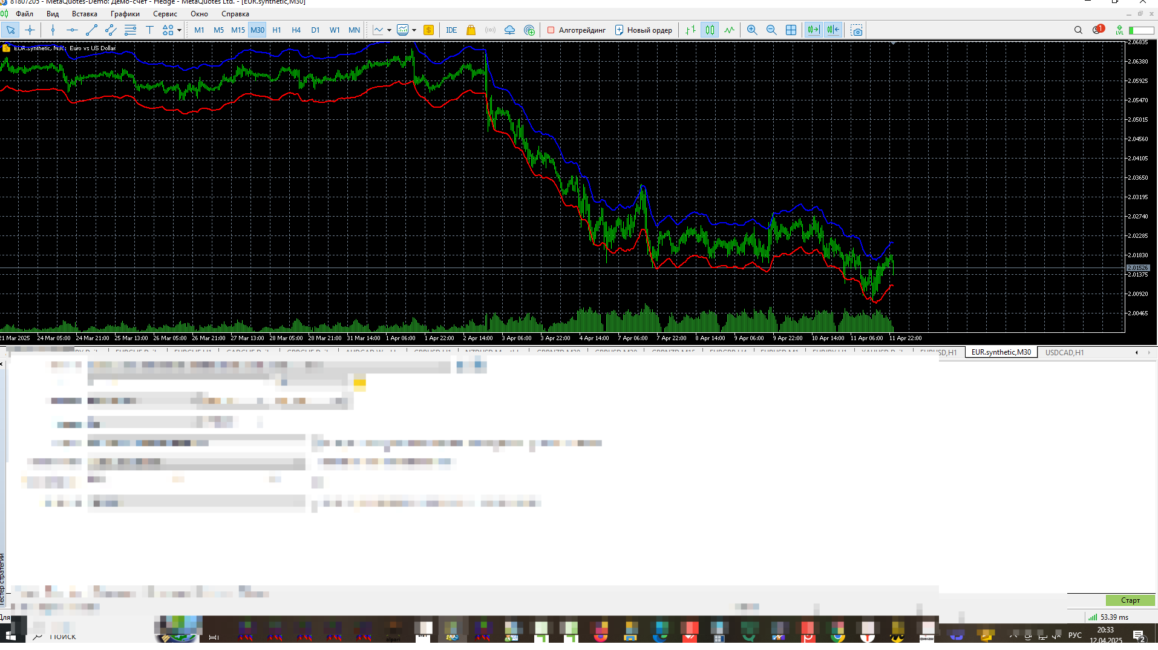
Task: Click the Новый ордер button
Action: click(x=643, y=30)
